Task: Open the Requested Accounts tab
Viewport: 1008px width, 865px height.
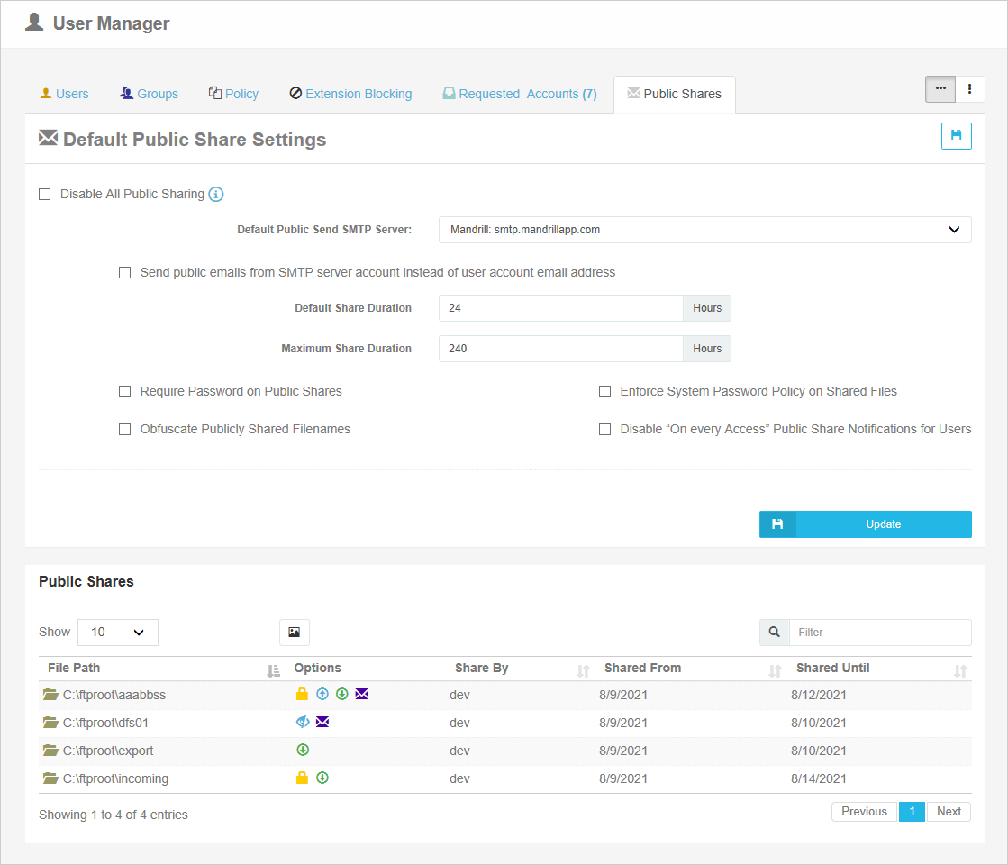Action: (520, 94)
